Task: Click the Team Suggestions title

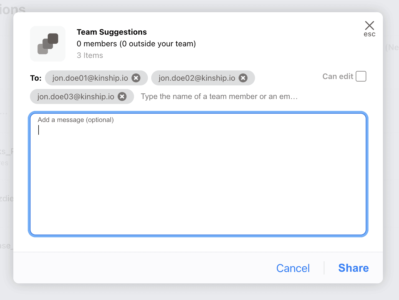Action: tap(112, 32)
